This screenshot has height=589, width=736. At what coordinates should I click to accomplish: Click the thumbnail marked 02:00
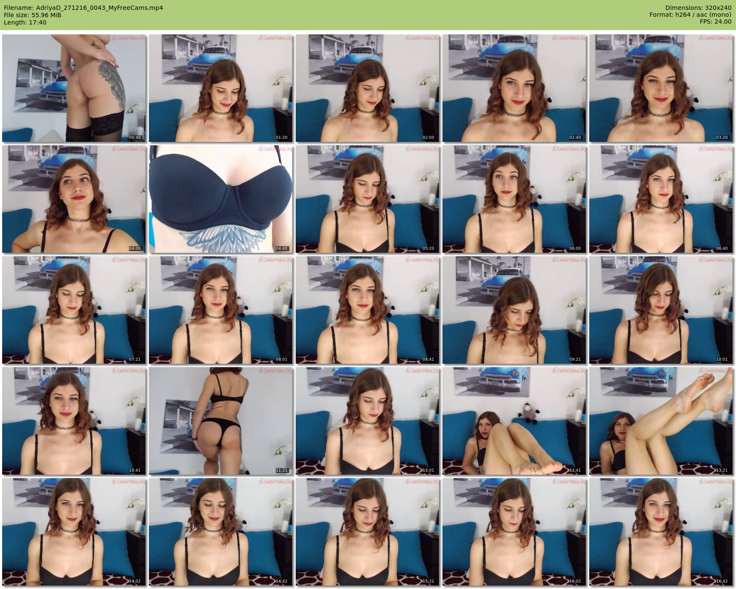(368, 88)
